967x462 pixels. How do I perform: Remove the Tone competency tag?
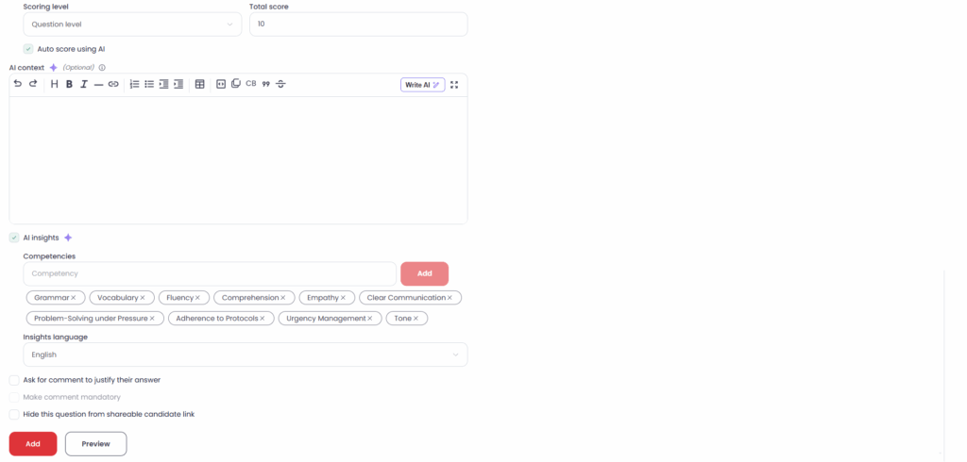tap(416, 319)
